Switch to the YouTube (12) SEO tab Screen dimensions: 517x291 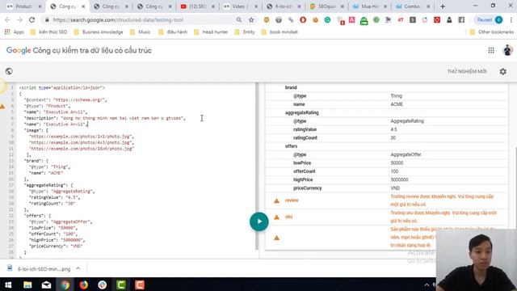click(197, 6)
